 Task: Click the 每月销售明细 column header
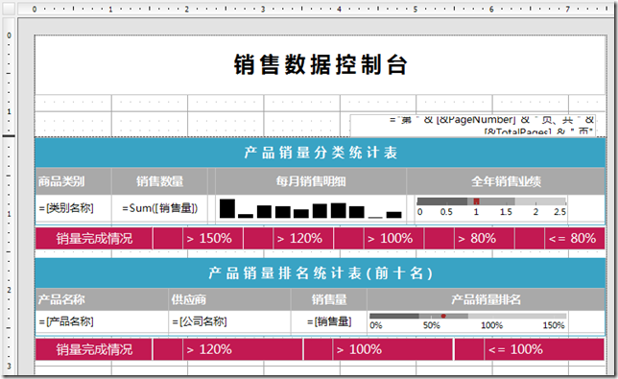[311, 181]
